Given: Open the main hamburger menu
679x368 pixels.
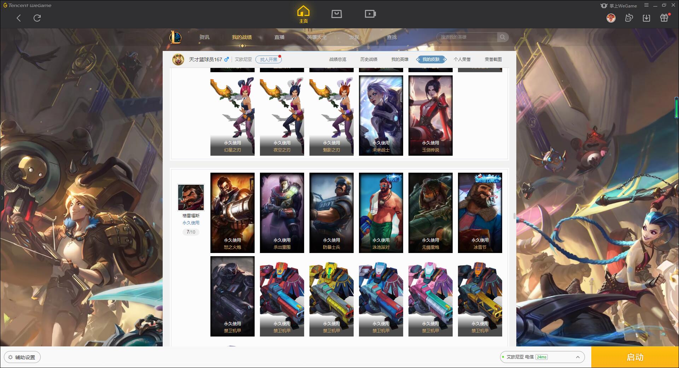Looking at the screenshot, I should pyautogui.click(x=646, y=5).
